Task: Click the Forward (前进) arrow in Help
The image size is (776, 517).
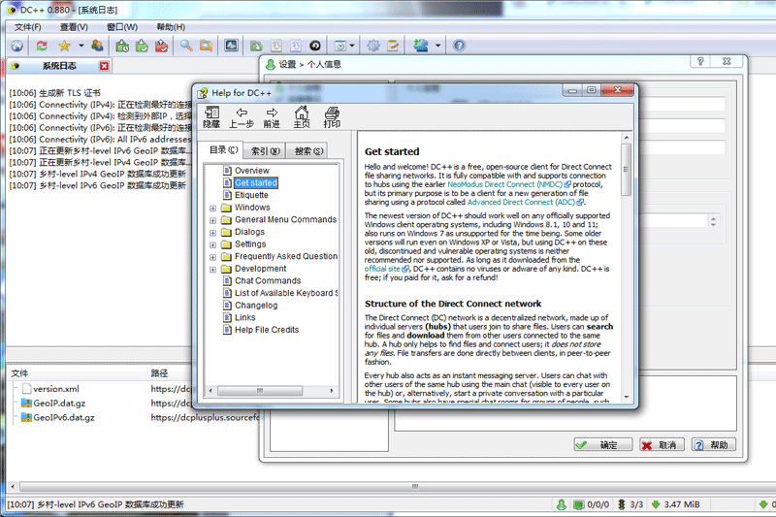Action: point(272,116)
